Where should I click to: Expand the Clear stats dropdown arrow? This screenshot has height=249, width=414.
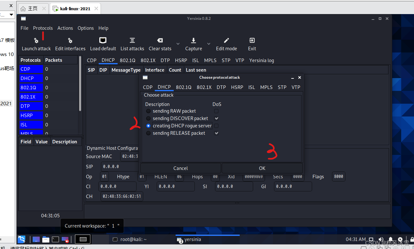click(x=178, y=44)
